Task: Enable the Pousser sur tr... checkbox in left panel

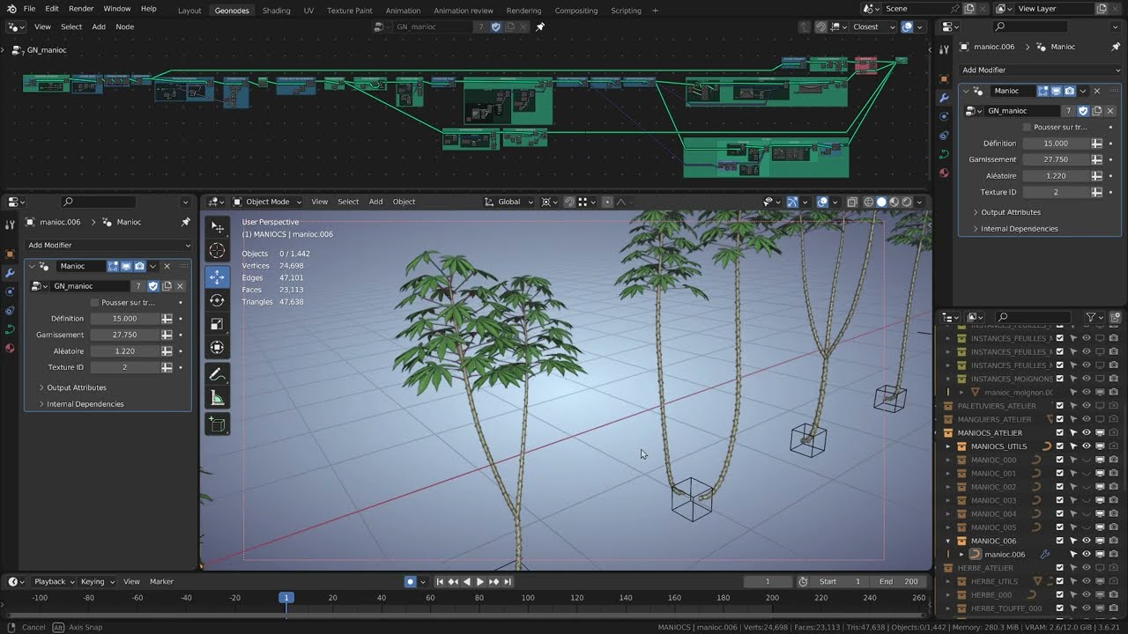Action: (x=95, y=302)
